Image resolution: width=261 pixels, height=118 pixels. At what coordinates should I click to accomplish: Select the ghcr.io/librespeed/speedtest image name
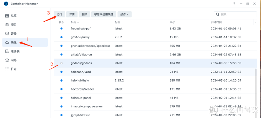[x=90, y=46]
